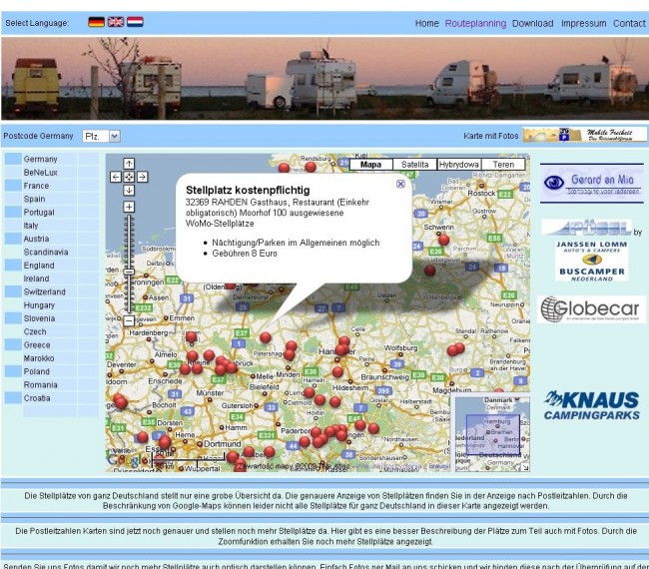Click the map zoom out minus button
Viewport: 649px width, 569px height.
point(129,320)
